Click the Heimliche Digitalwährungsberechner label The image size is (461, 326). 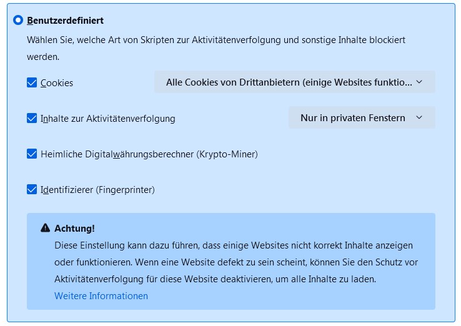tap(149, 154)
